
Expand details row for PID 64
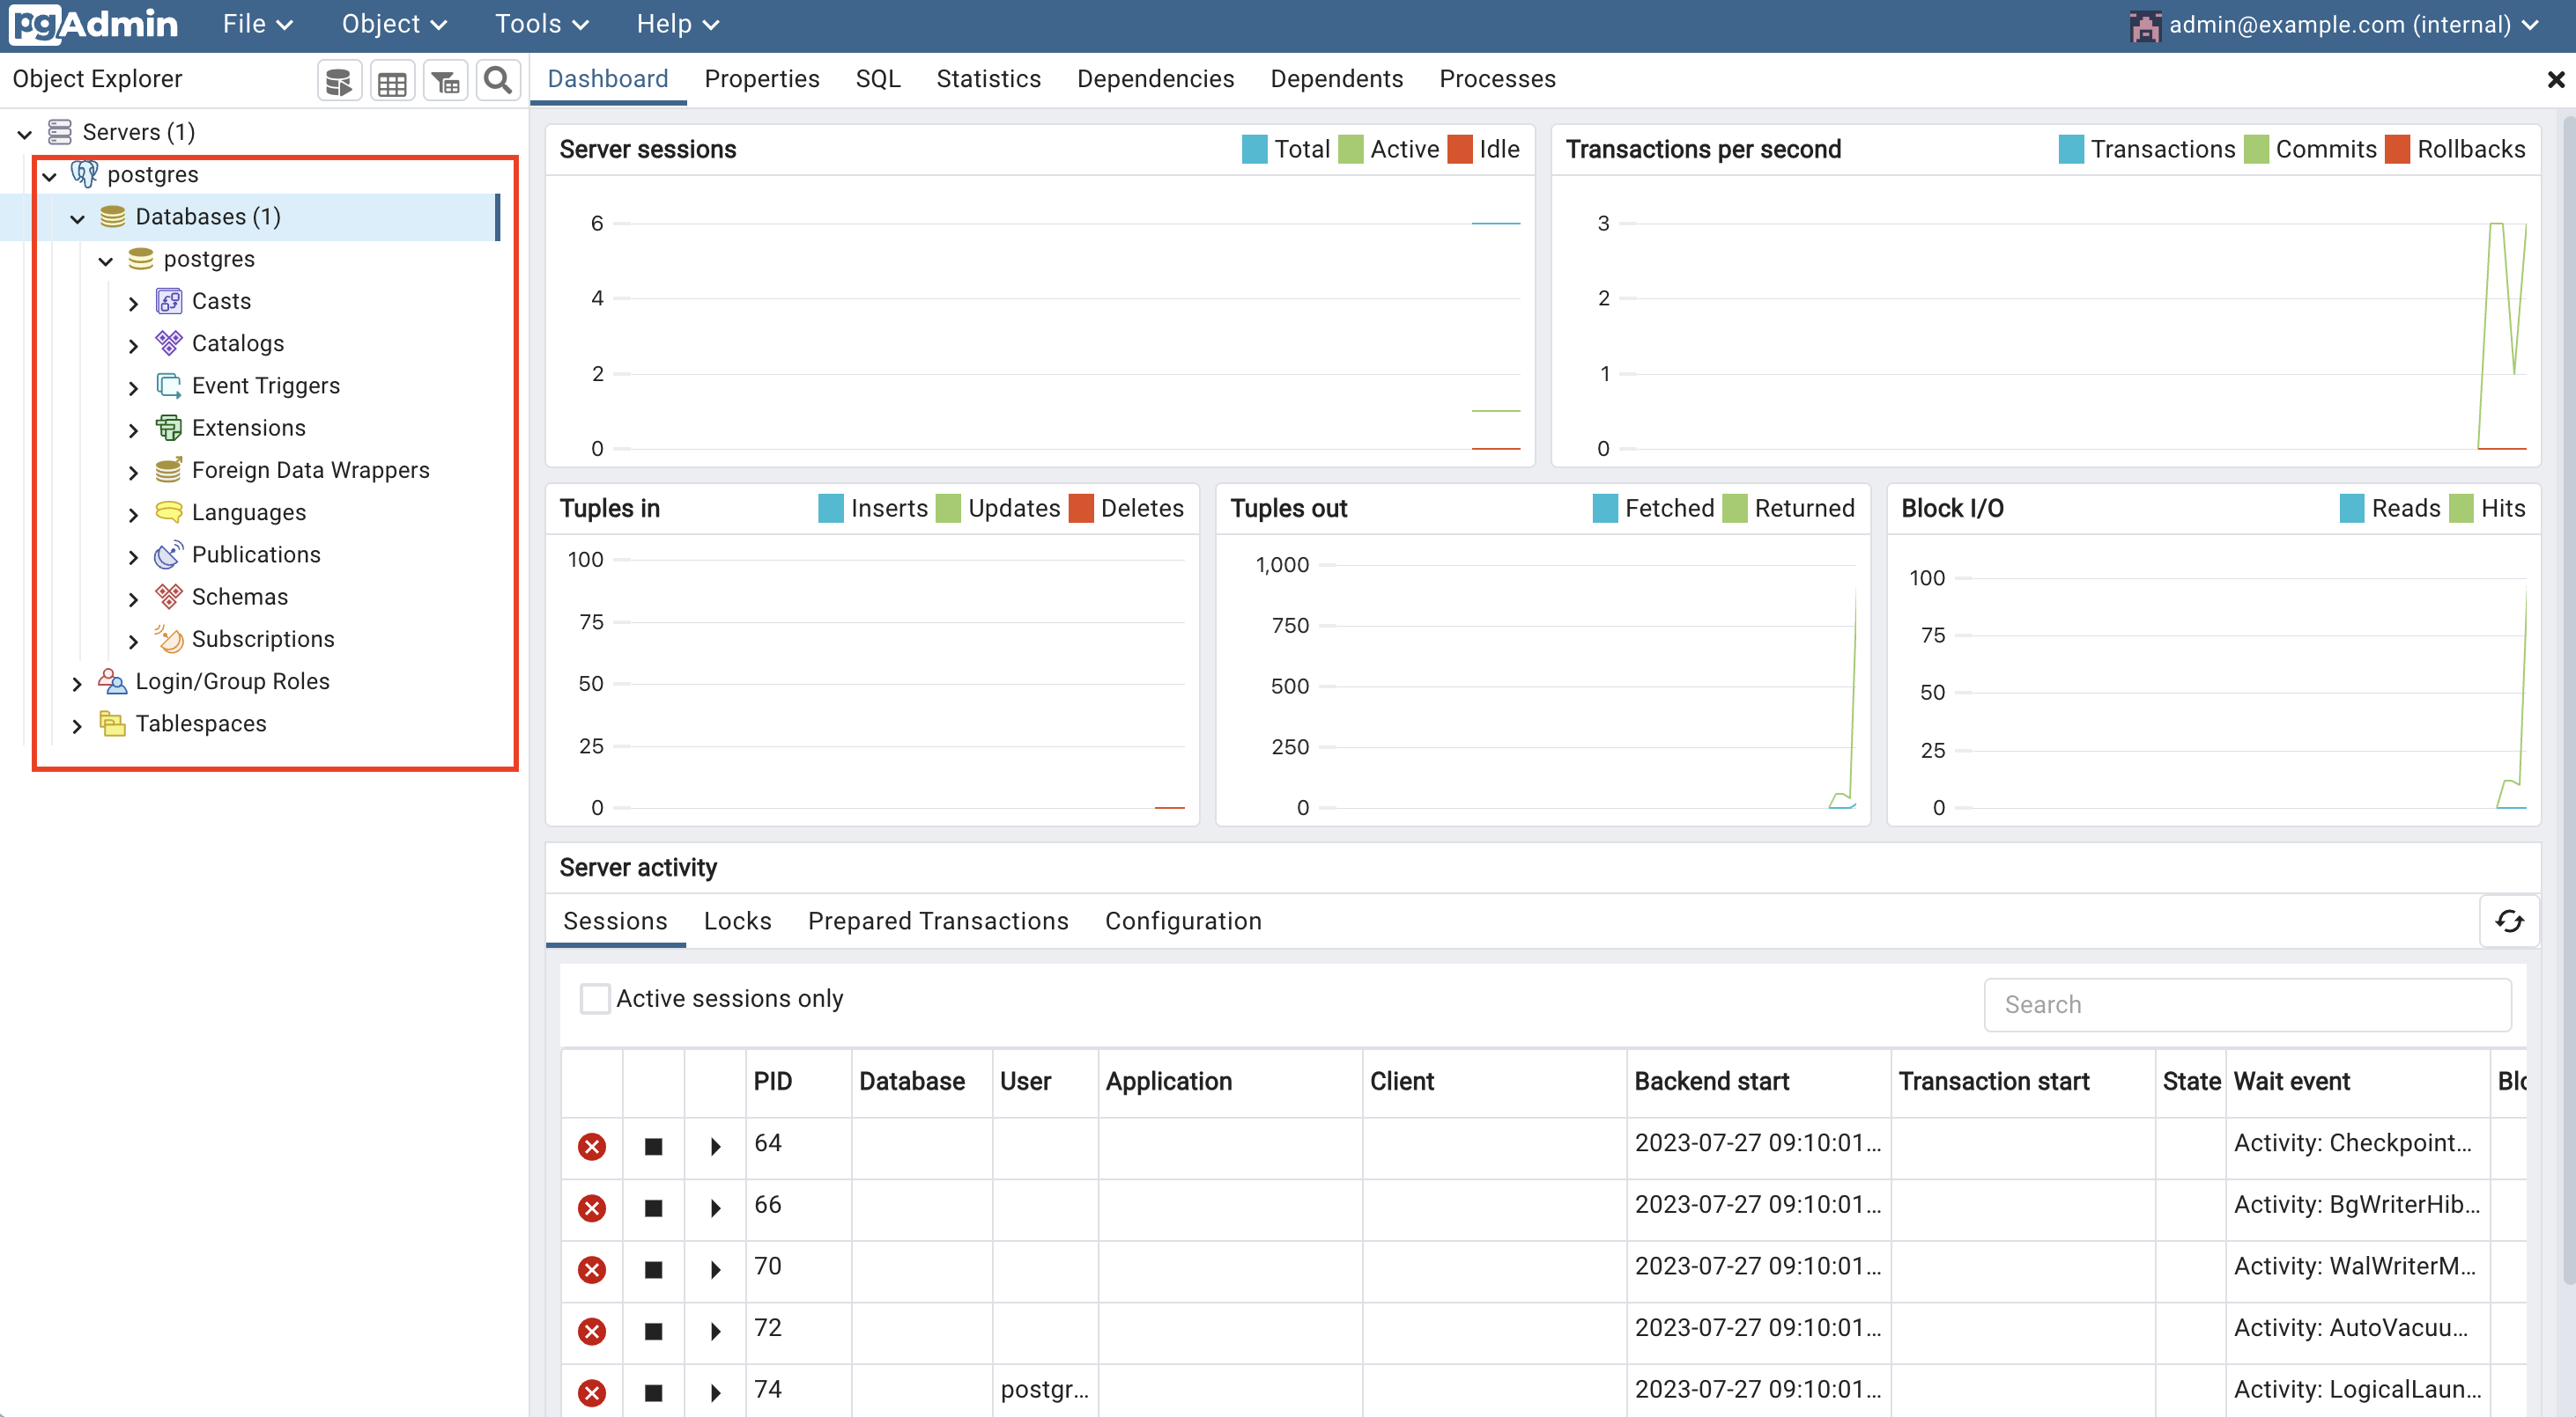pyautogui.click(x=715, y=1146)
